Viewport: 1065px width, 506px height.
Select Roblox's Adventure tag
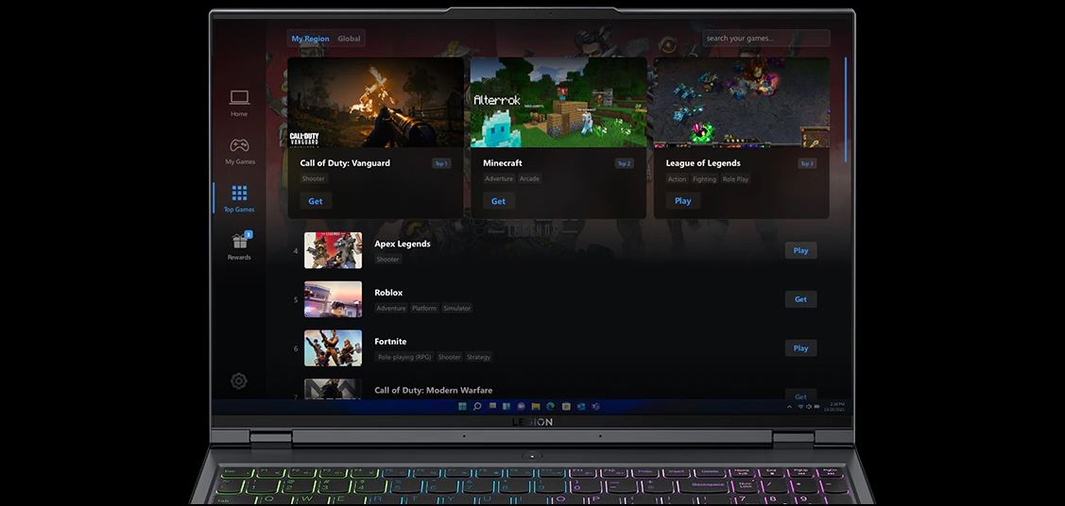pos(391,308)
